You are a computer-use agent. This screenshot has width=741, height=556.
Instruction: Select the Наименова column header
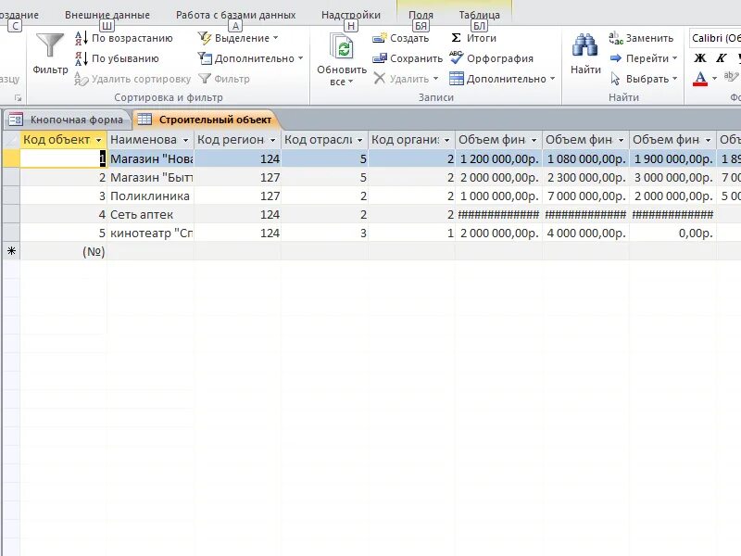click(x=144, y=140)
